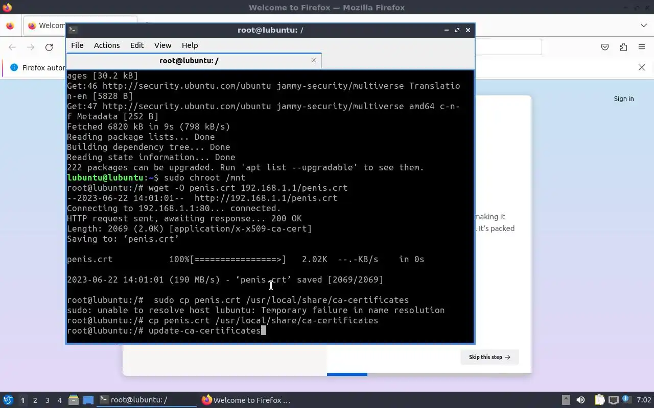Go forward in Firefox
Viewport: 654px width, 408px height.
31,47
